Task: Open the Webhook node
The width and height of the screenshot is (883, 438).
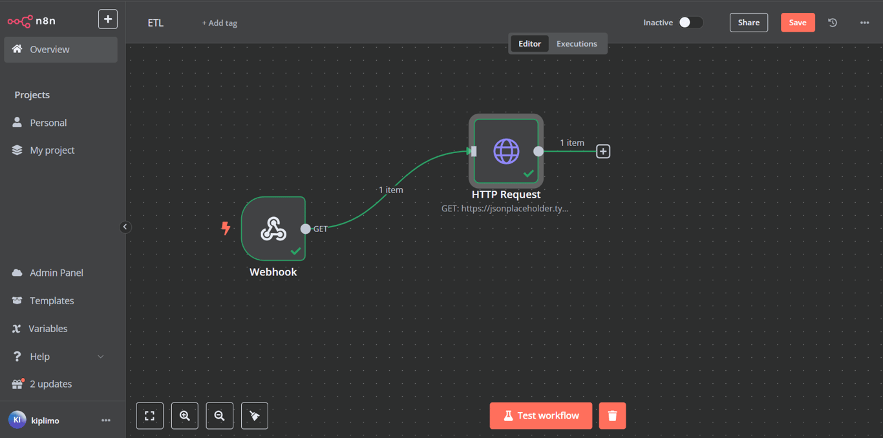Action: (x=273, y=229)
